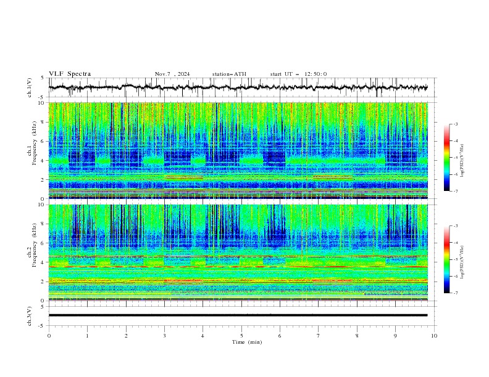Click the "-3" tick on ch.1 color bar
489x377 pixels.
(x=455, y=124)
